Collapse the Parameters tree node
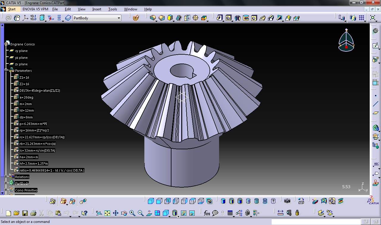381x225 pixels. (6, 70)
